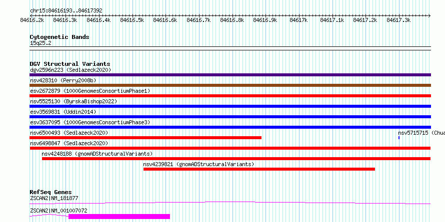Click the 15q25.2 band label

click(x=40, y=43)
